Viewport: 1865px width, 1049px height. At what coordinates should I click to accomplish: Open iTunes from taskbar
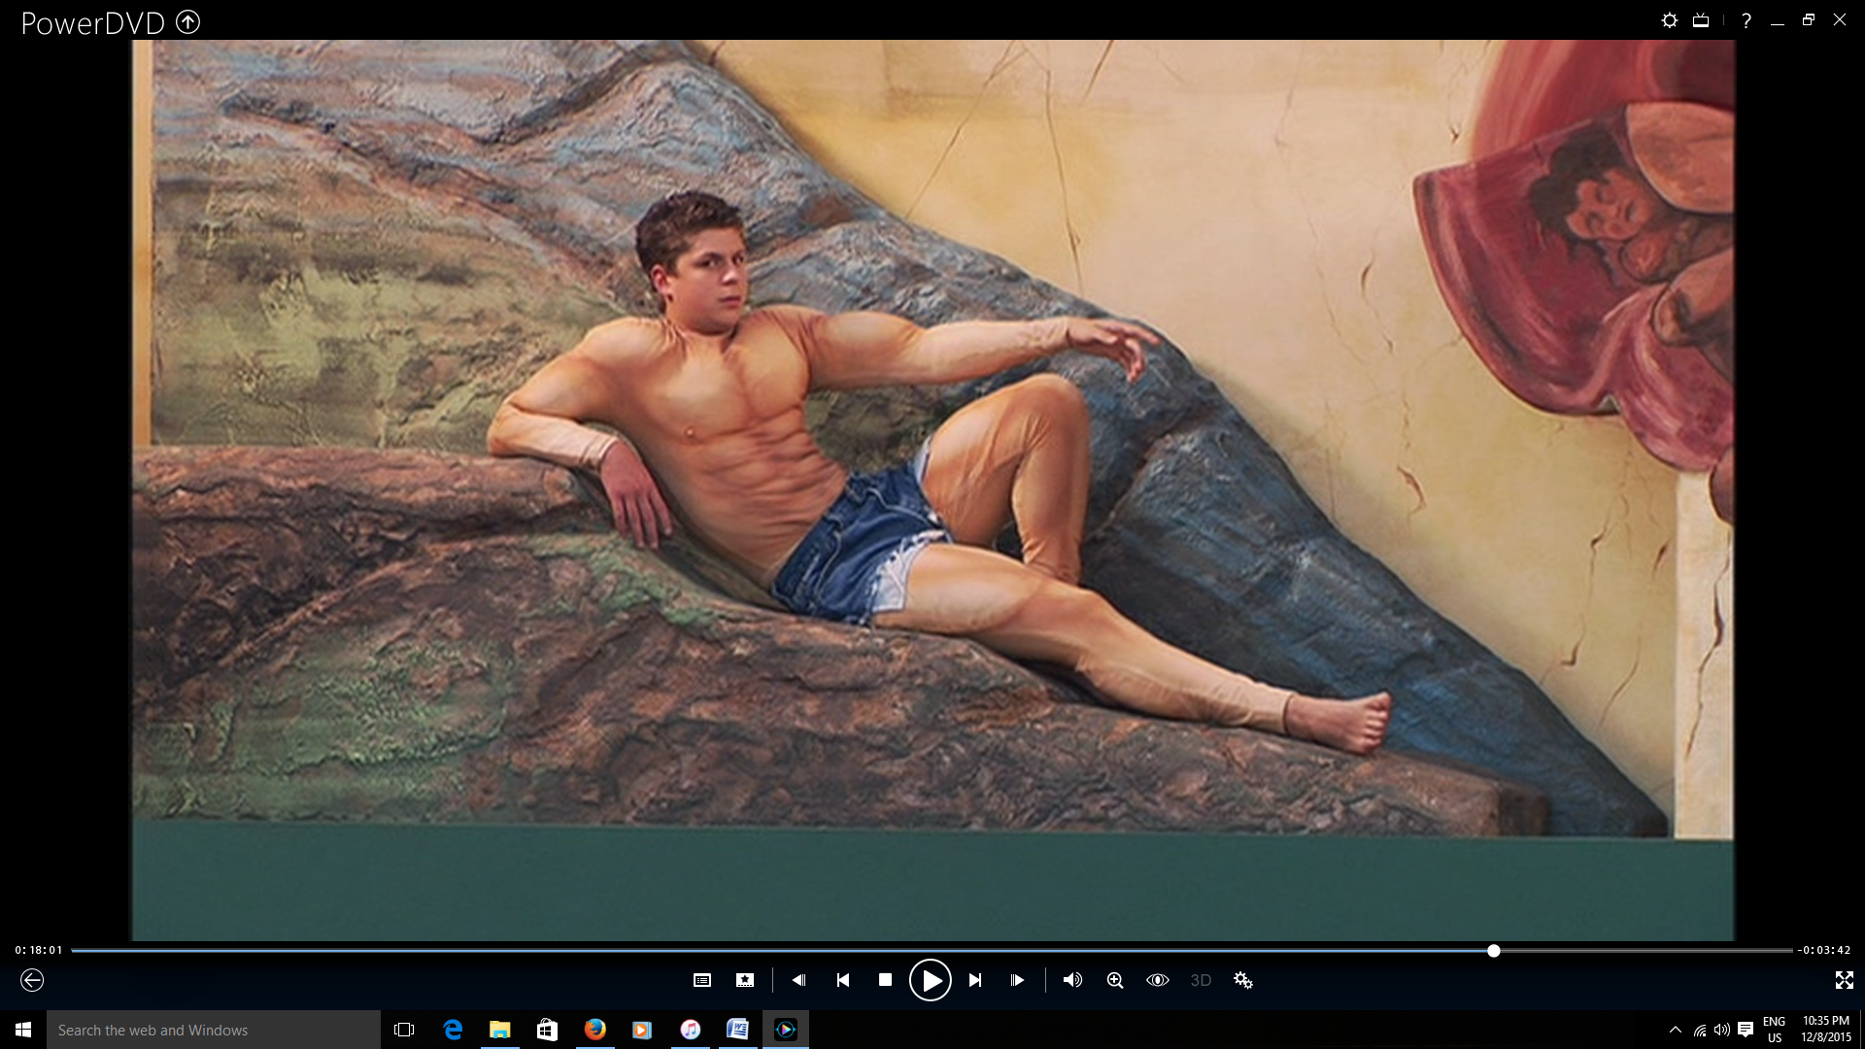(x=690, y=1030)
